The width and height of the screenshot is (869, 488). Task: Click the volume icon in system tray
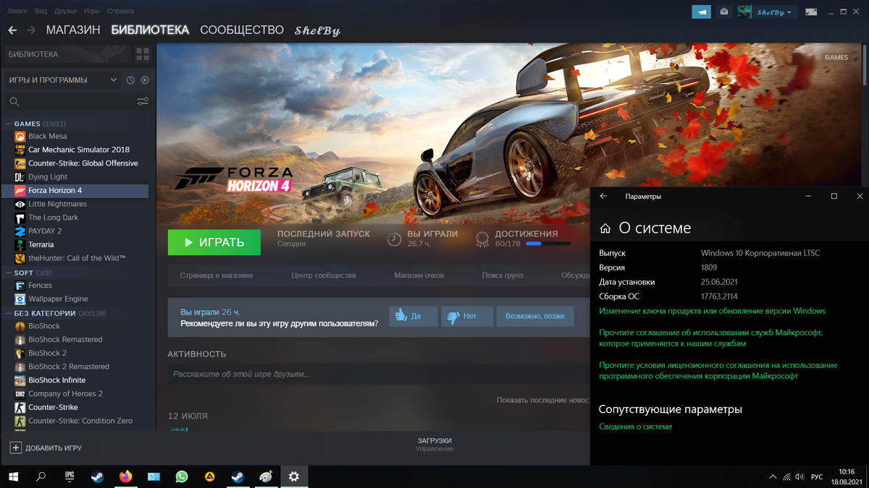point(798,477)
